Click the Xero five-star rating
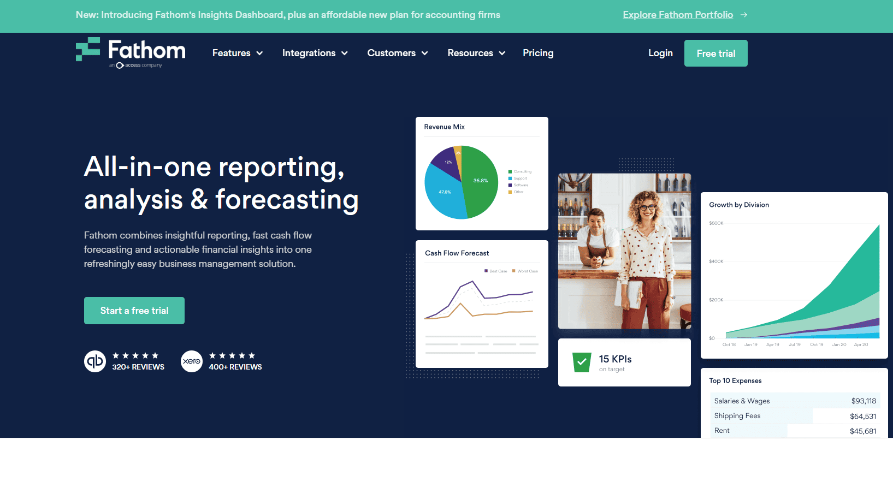Screen dimensions: 893x482 pyautogui.click(x=232, y=355)
